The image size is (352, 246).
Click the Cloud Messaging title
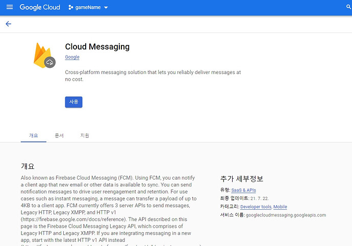pos(97,47)
